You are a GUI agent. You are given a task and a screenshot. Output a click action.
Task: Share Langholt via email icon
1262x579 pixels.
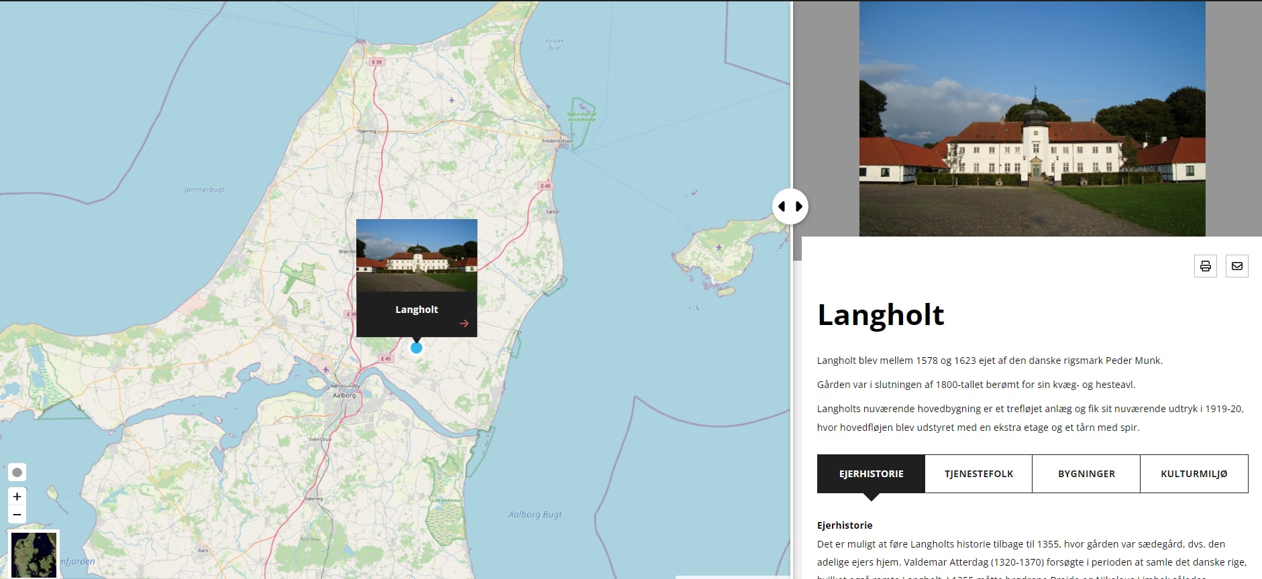tap(1237, 266)
